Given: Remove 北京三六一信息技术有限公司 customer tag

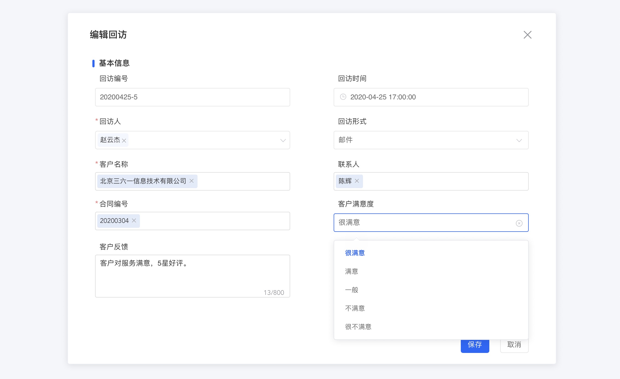Looking at the screenshot, I should click(192, 181).
